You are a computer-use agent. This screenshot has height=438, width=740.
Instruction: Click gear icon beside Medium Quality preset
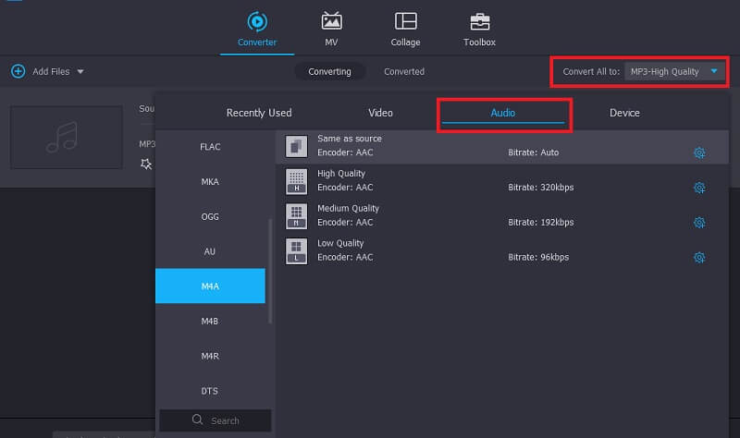[699, 223]
